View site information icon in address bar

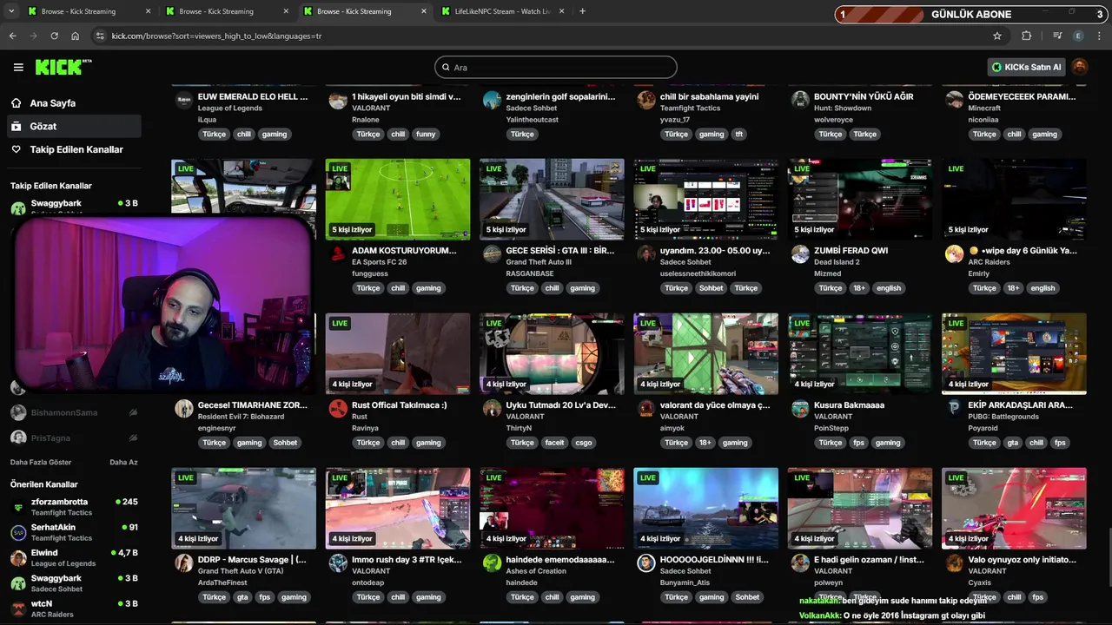click(100, 36)
